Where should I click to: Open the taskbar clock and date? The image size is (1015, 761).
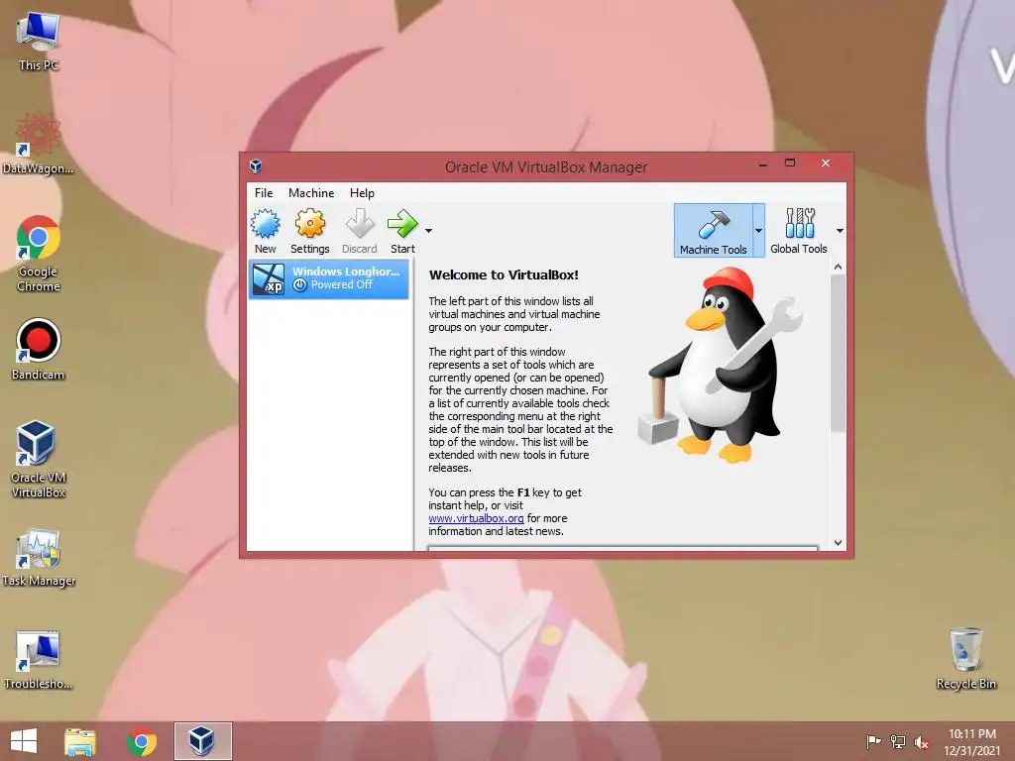coord(971,742)
